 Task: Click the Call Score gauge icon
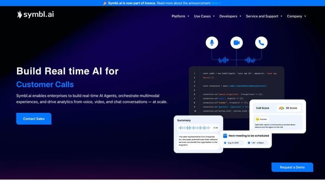tap(281, 108)
